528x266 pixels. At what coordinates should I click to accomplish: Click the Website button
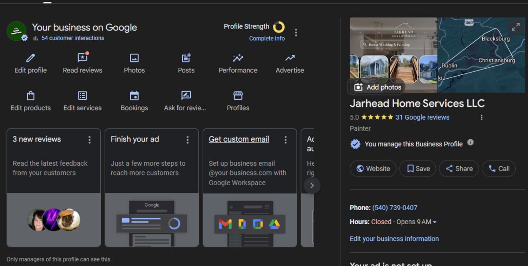pyautogui.click(x=373, y=168)
